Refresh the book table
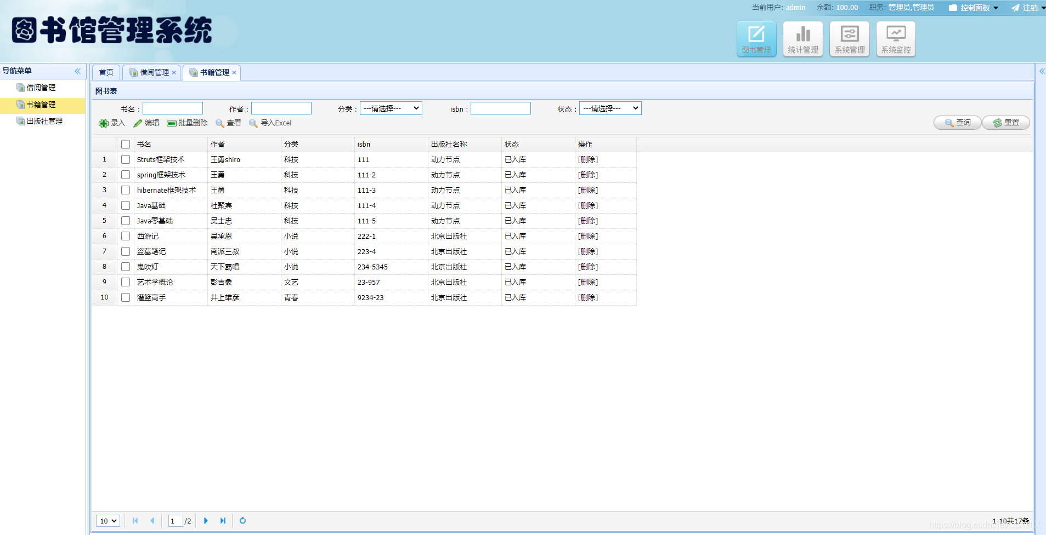This screenshot has width=1046, height=535. (242, 521)
